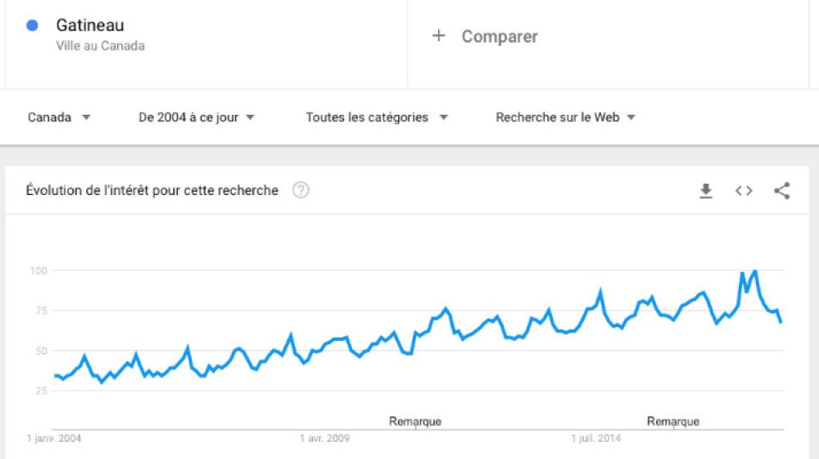Image resolution: width=819 pixels, height=459 pixels.
Task: Click the chart's highest peak at 100
Action: tap(754, 270)
